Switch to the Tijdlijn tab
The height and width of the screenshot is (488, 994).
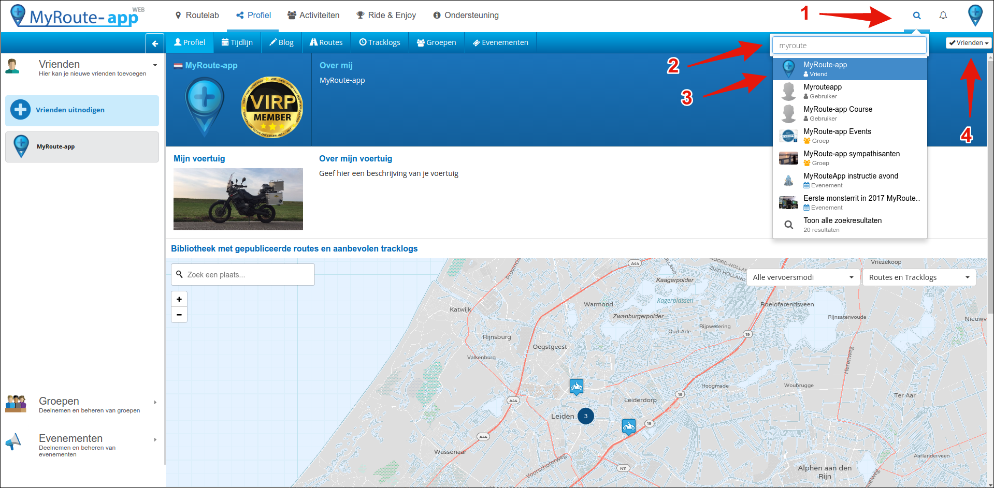[x=237, y=42]
